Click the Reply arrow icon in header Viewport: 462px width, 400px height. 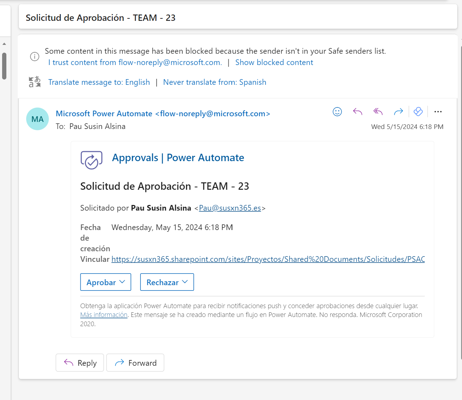coord(358,112)
